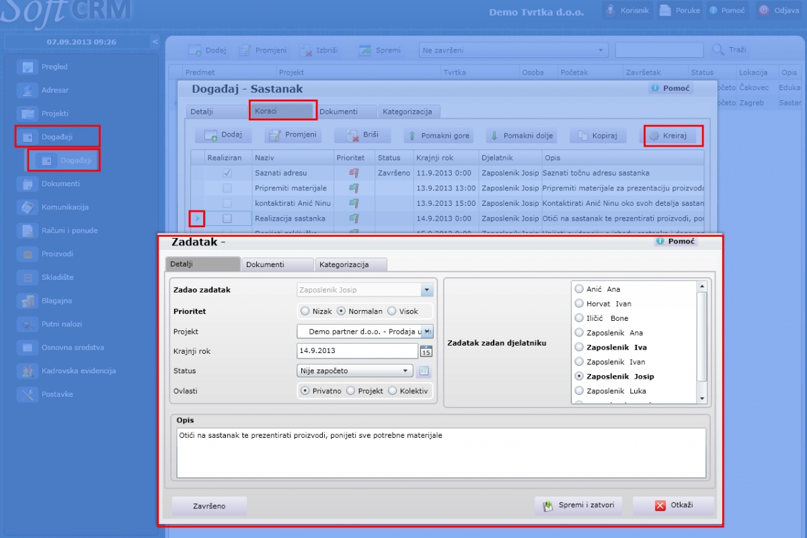Open the Postavke settings icon

click(28, 394)
